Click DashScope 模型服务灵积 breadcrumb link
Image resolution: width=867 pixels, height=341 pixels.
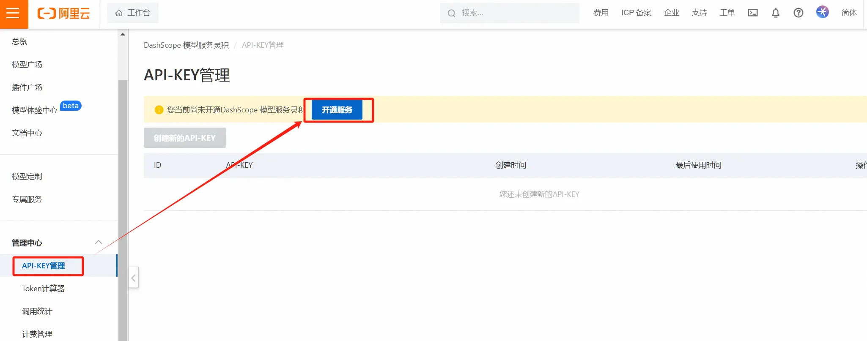(x=186, y=45)
